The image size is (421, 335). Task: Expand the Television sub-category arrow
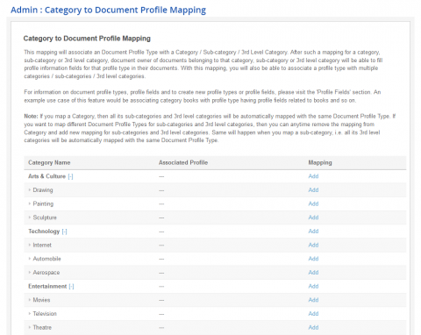30,314
